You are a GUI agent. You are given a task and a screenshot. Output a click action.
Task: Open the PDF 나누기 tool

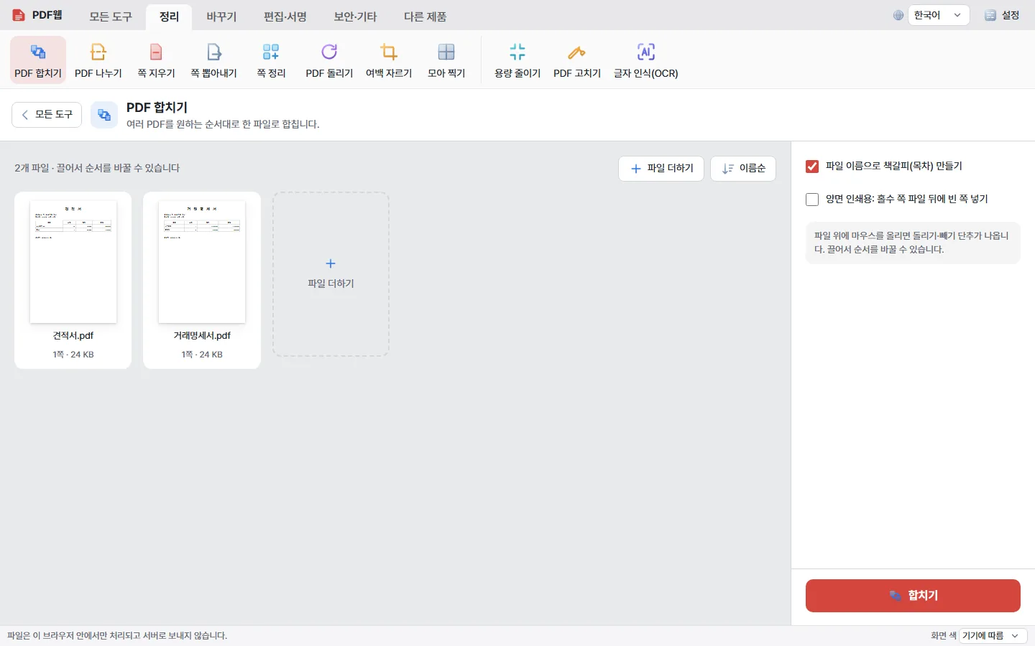click(98, 60)
